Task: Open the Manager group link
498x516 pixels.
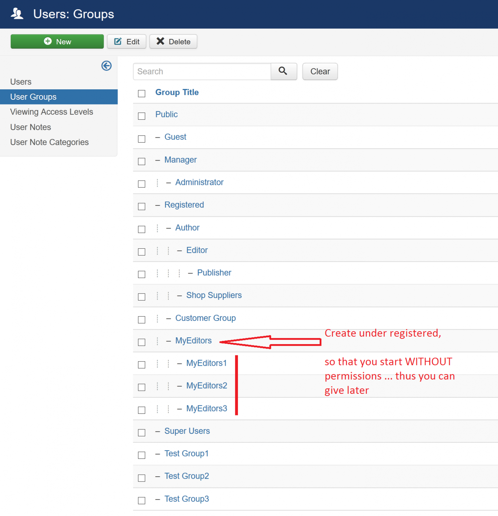Action: pos(181,160)
